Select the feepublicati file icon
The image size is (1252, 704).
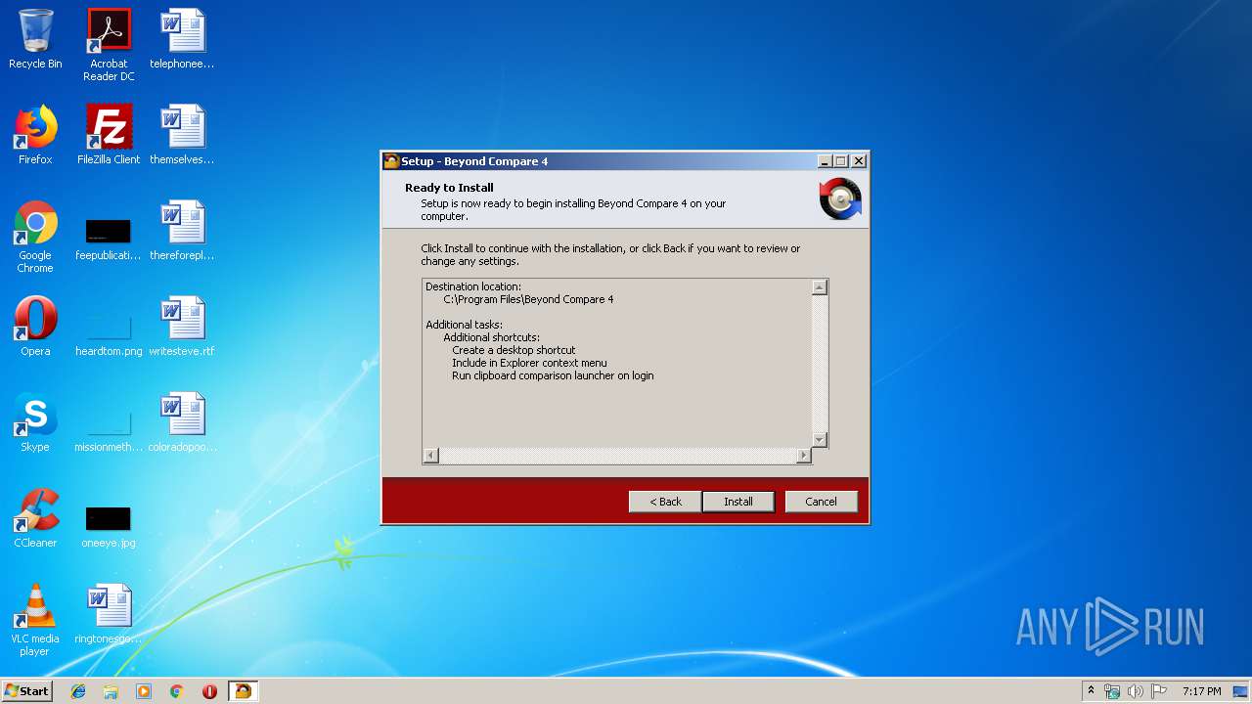109,237
